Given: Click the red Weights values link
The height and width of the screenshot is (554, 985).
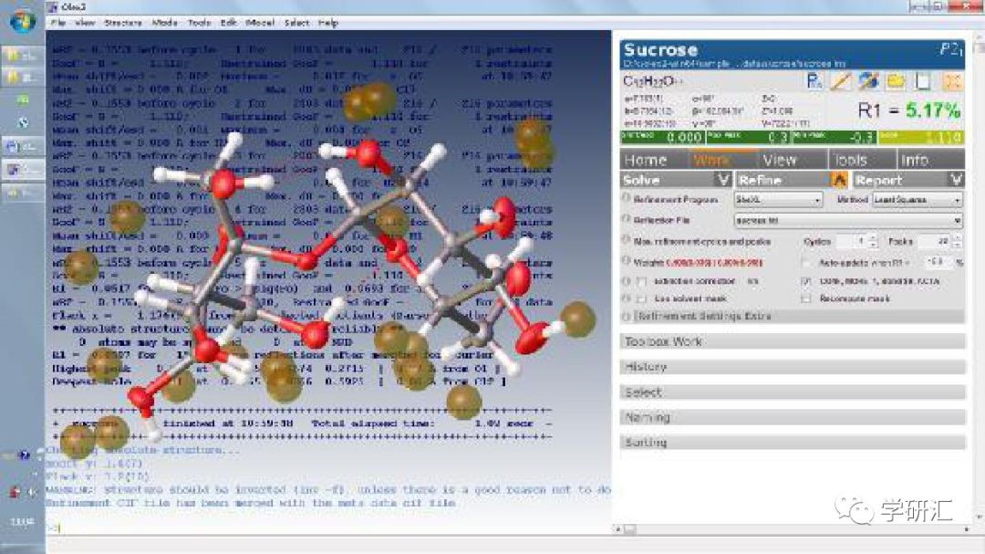Looking at the screenshot, I should click(x=714, y=262).
